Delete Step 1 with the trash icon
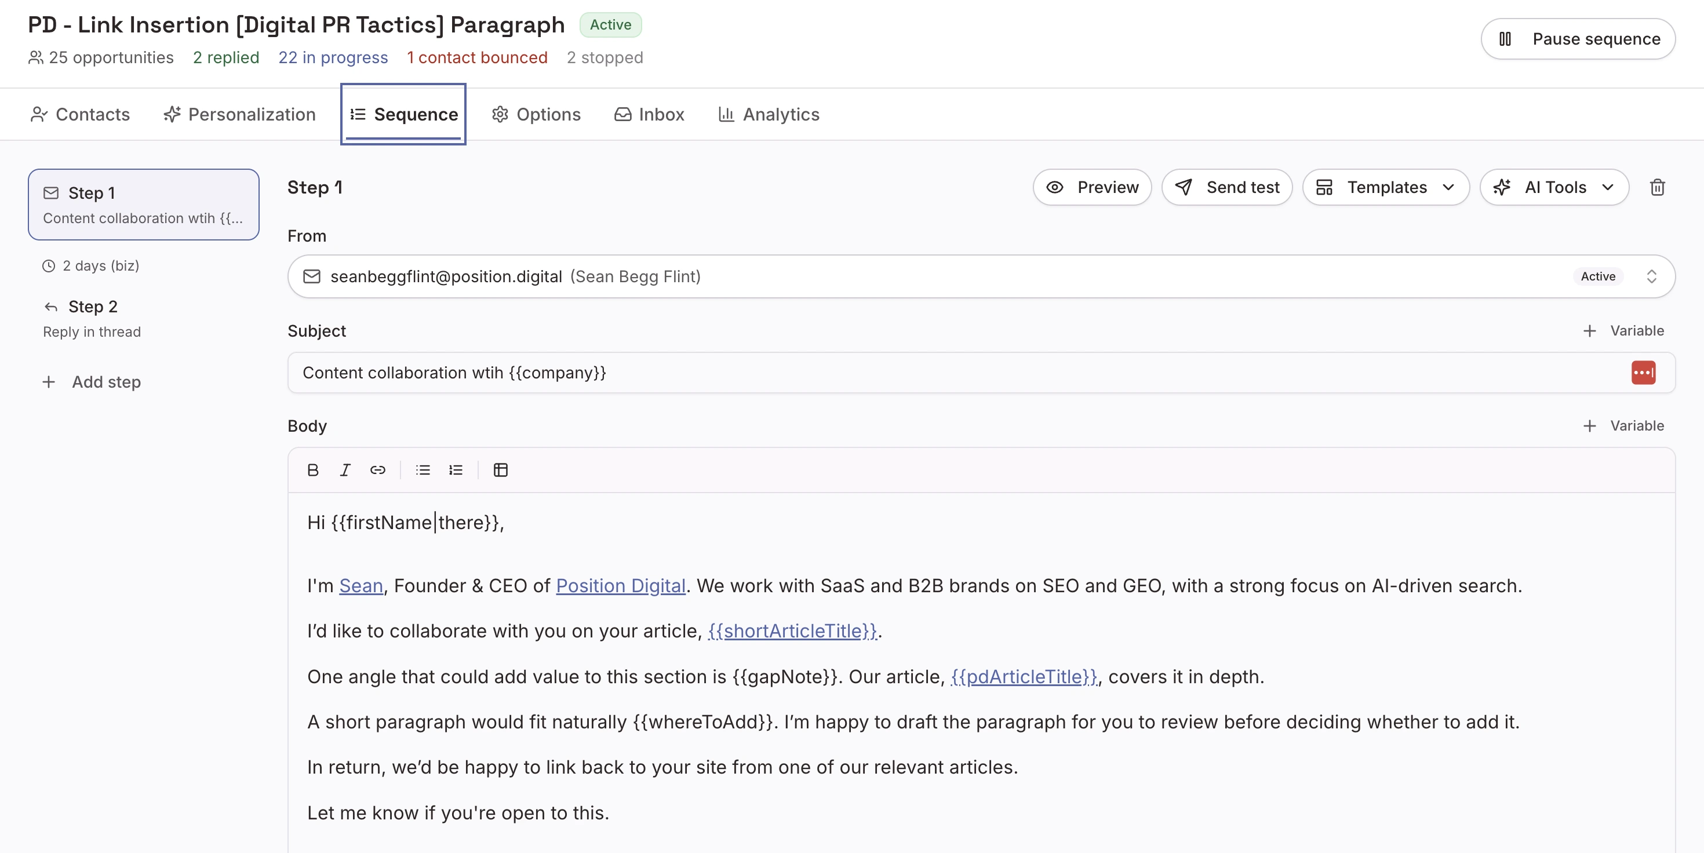Image resolution: width=1704 pixels, height=853 pixels. pos(1657,187)
